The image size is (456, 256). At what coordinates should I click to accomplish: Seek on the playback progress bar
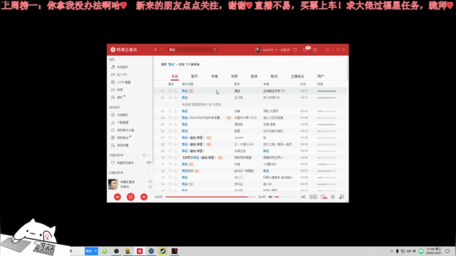[x=210, y=197]
